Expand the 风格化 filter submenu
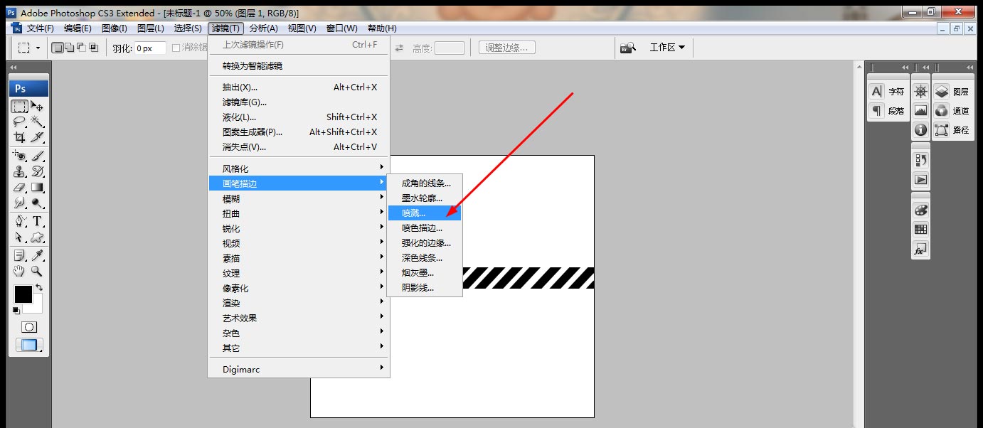The width and height of the screenshot is (983, 428). pos(299,168)
